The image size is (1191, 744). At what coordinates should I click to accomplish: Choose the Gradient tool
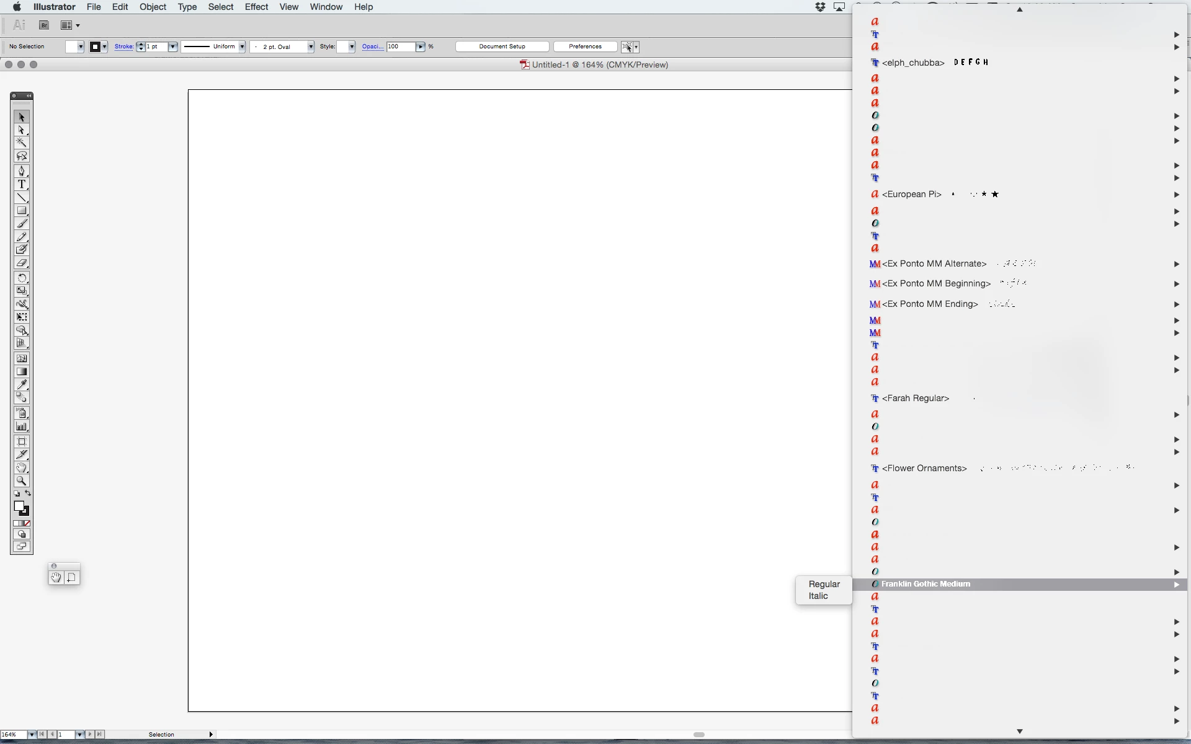(x=22, y=371)
